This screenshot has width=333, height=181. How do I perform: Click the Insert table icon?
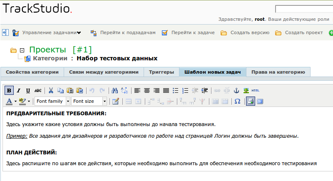click(x=115, y=101)
